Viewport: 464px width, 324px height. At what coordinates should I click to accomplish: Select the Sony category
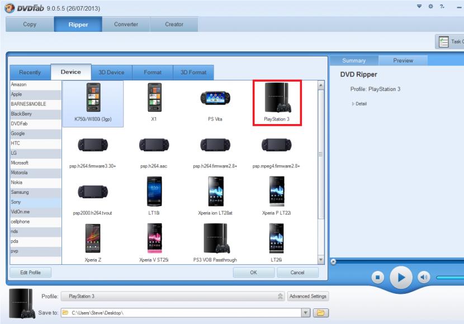[36, 202]
